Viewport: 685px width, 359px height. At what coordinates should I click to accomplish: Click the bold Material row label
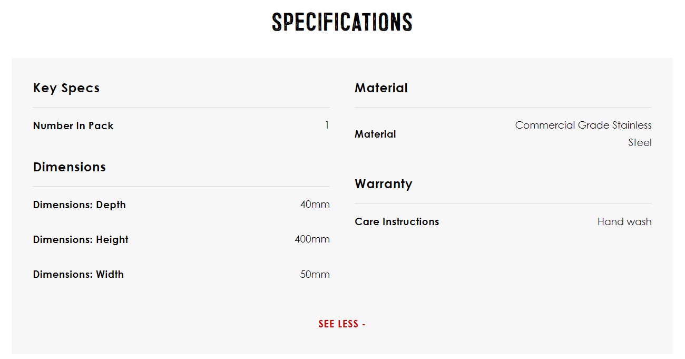(x=375, y=134)
